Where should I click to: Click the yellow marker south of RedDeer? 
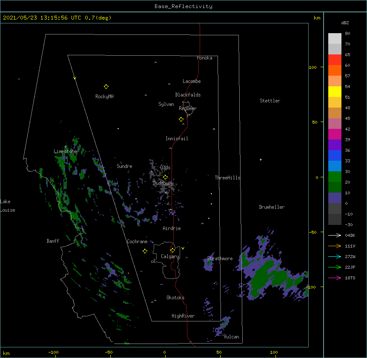[181, 119]
